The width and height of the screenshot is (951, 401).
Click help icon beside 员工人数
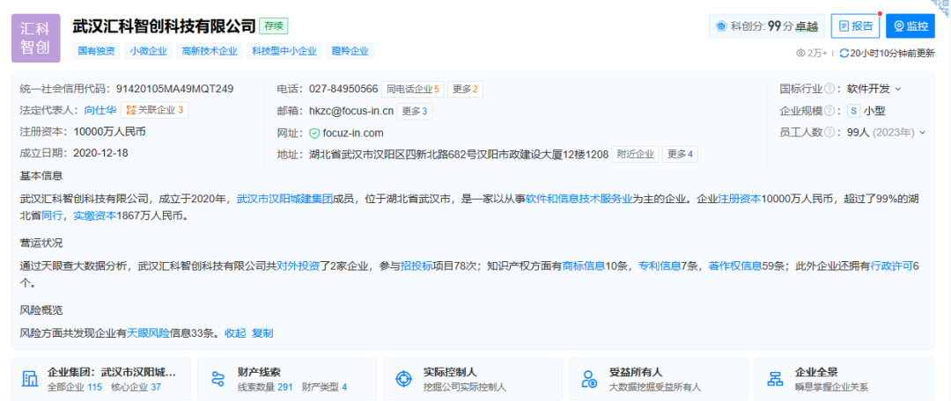[829, 132]
